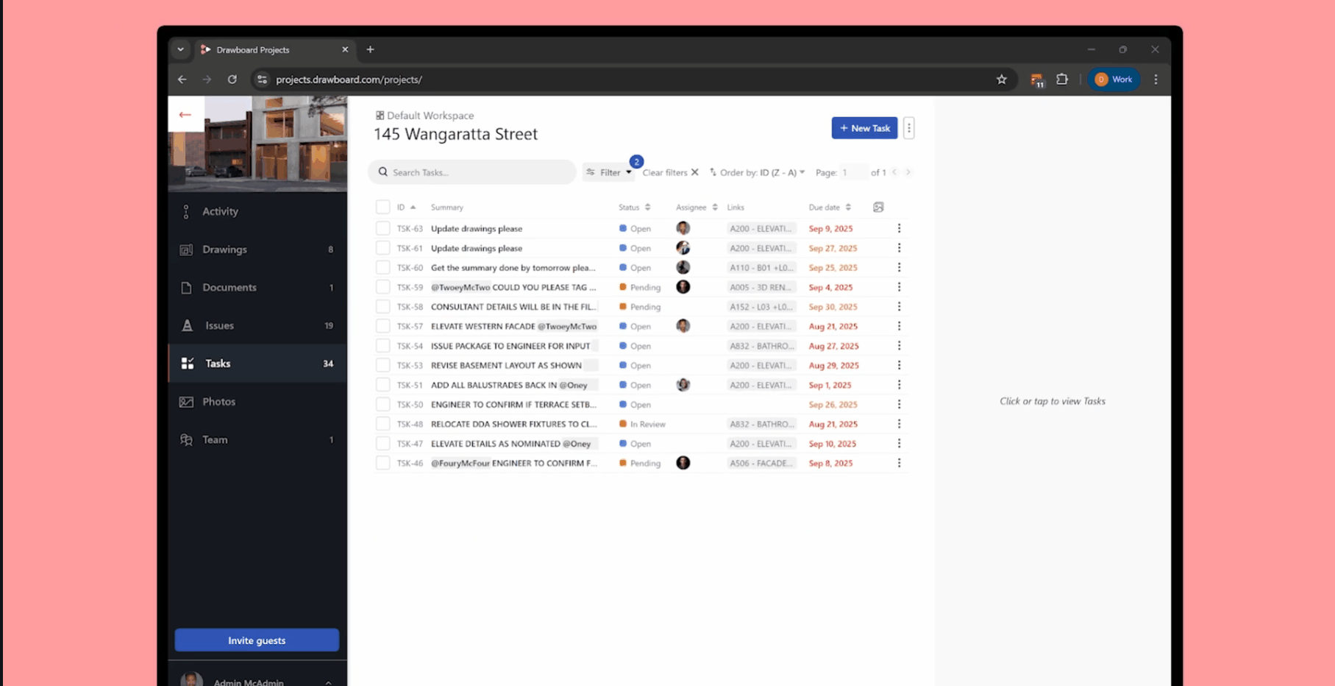Select the TSK-50 row checkbox
The image size is (1335, 686).
tap(382, 404)
